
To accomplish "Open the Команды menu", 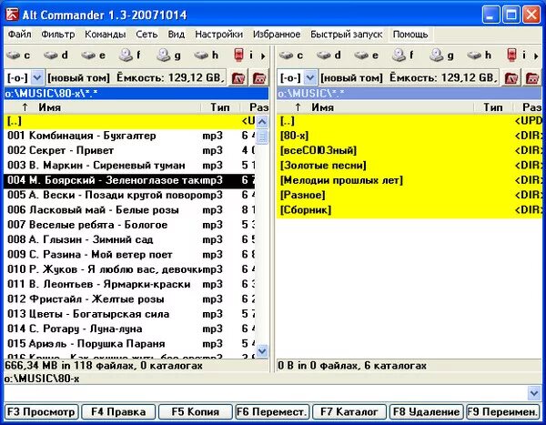I will pyautogui.click(x=106, y=35).
